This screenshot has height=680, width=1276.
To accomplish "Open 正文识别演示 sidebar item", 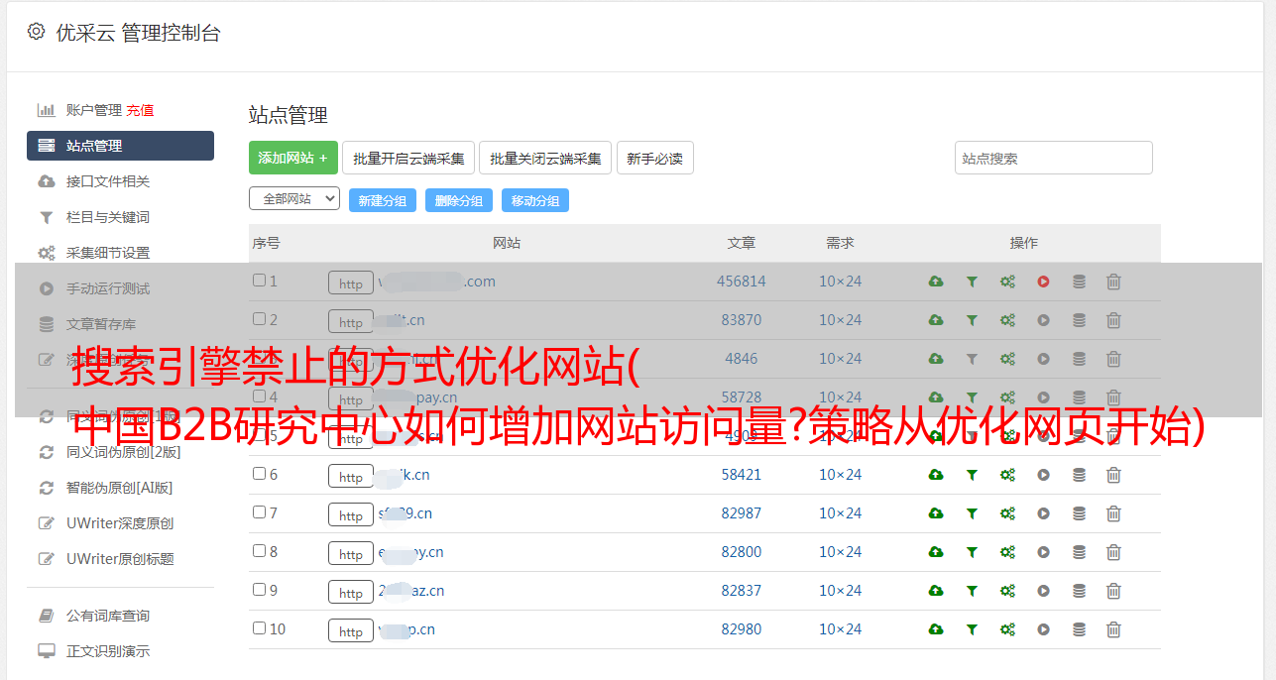I will [x=108, y=651].
